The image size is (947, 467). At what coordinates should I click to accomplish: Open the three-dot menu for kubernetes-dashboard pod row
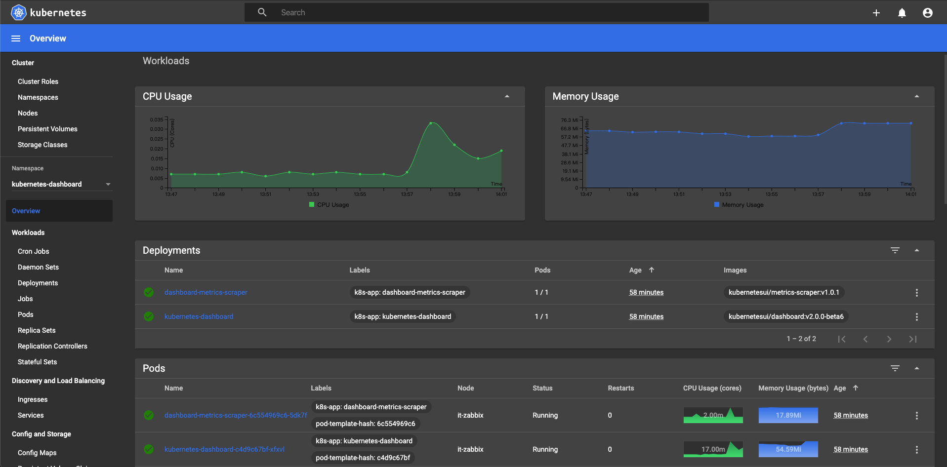coord(916,449)
